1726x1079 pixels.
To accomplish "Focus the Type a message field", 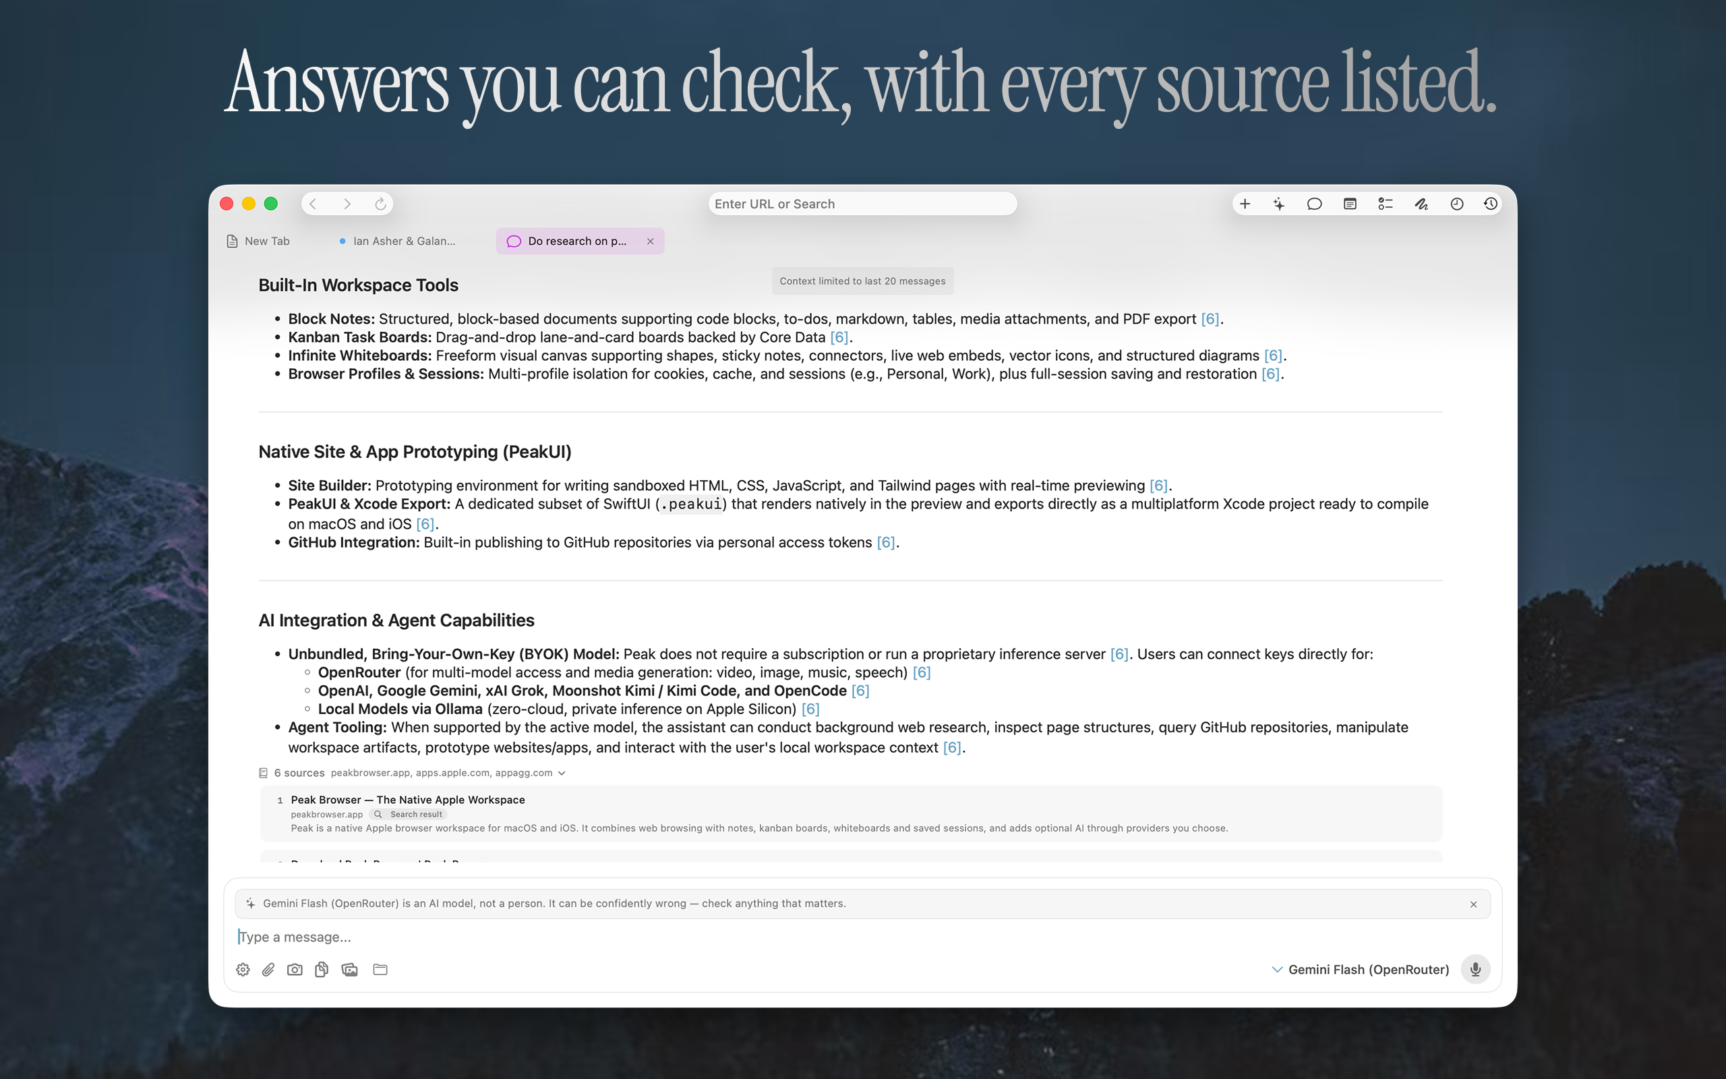I will tap(862, 937).
